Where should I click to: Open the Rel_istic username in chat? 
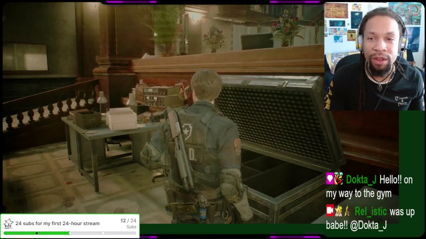coord(370,211)
